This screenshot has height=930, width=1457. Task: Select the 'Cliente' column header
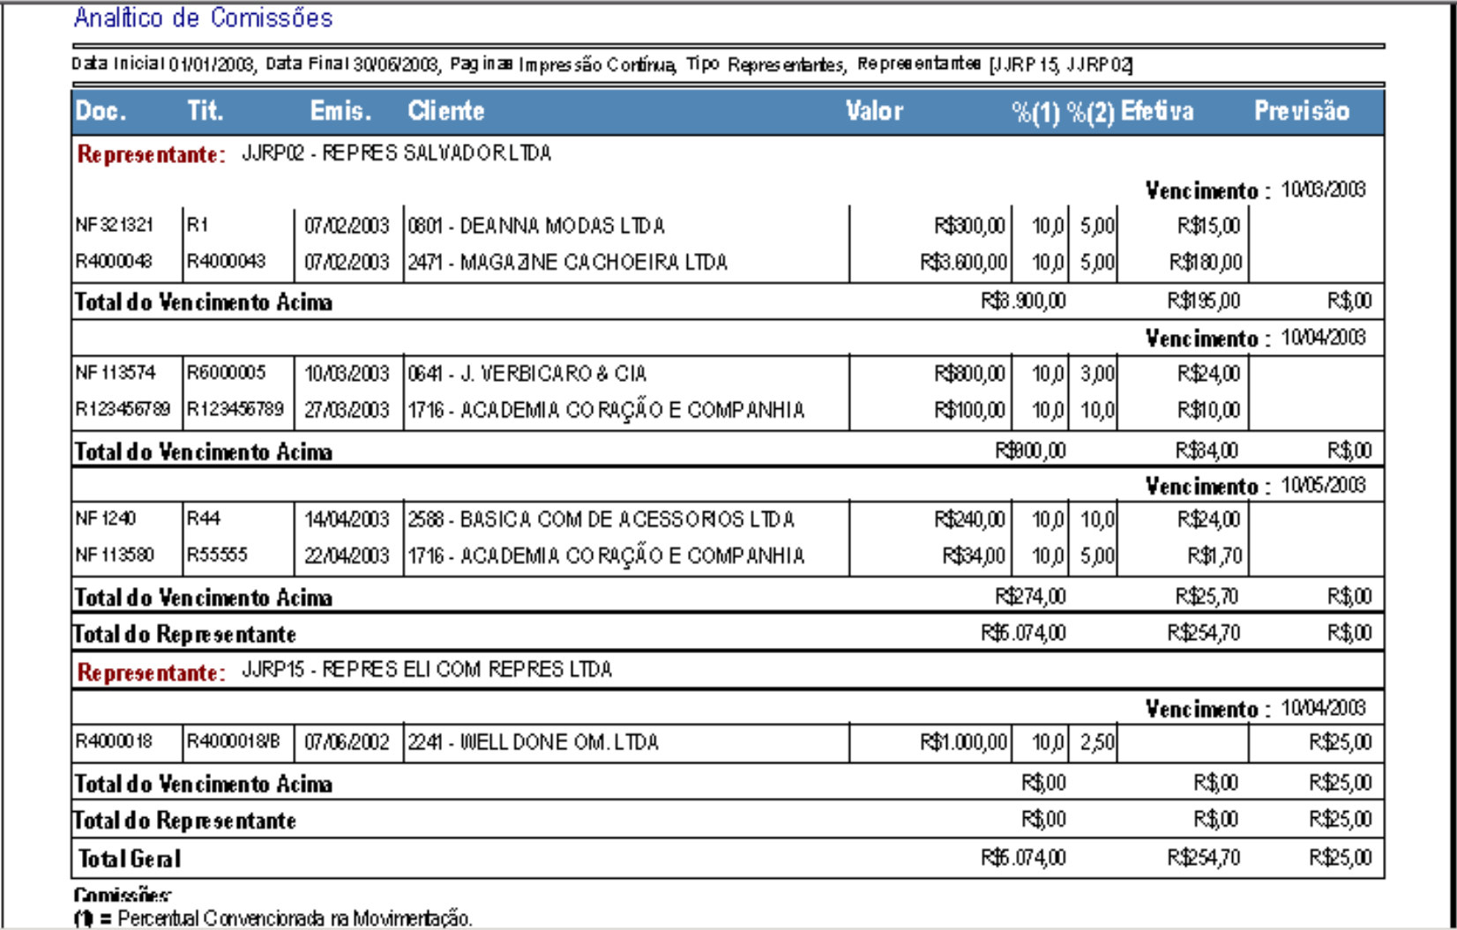(x=446, y=111)
